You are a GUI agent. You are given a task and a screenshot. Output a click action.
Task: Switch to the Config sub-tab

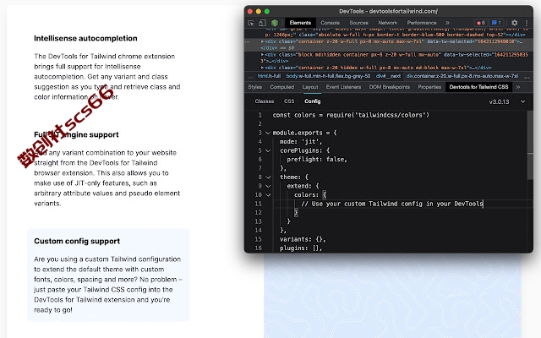(x=313, y=101)
